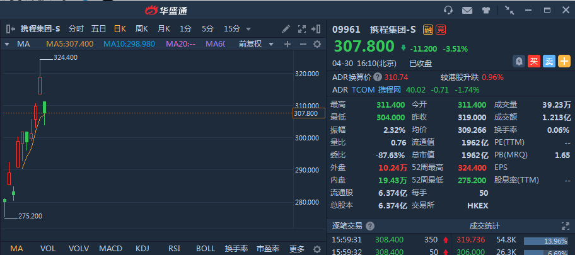Click the 竞 auction badge
575x255 pixels.
click(441, 30)
